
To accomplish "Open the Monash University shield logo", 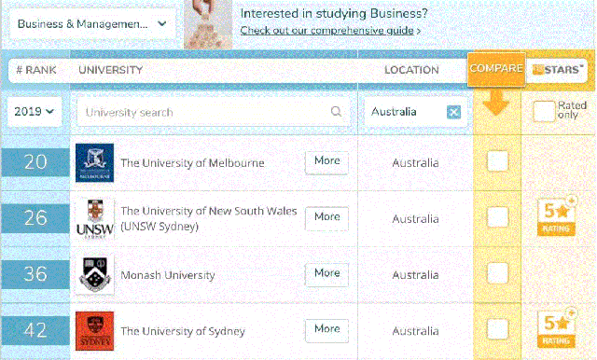I will click(x=94, y=275).
